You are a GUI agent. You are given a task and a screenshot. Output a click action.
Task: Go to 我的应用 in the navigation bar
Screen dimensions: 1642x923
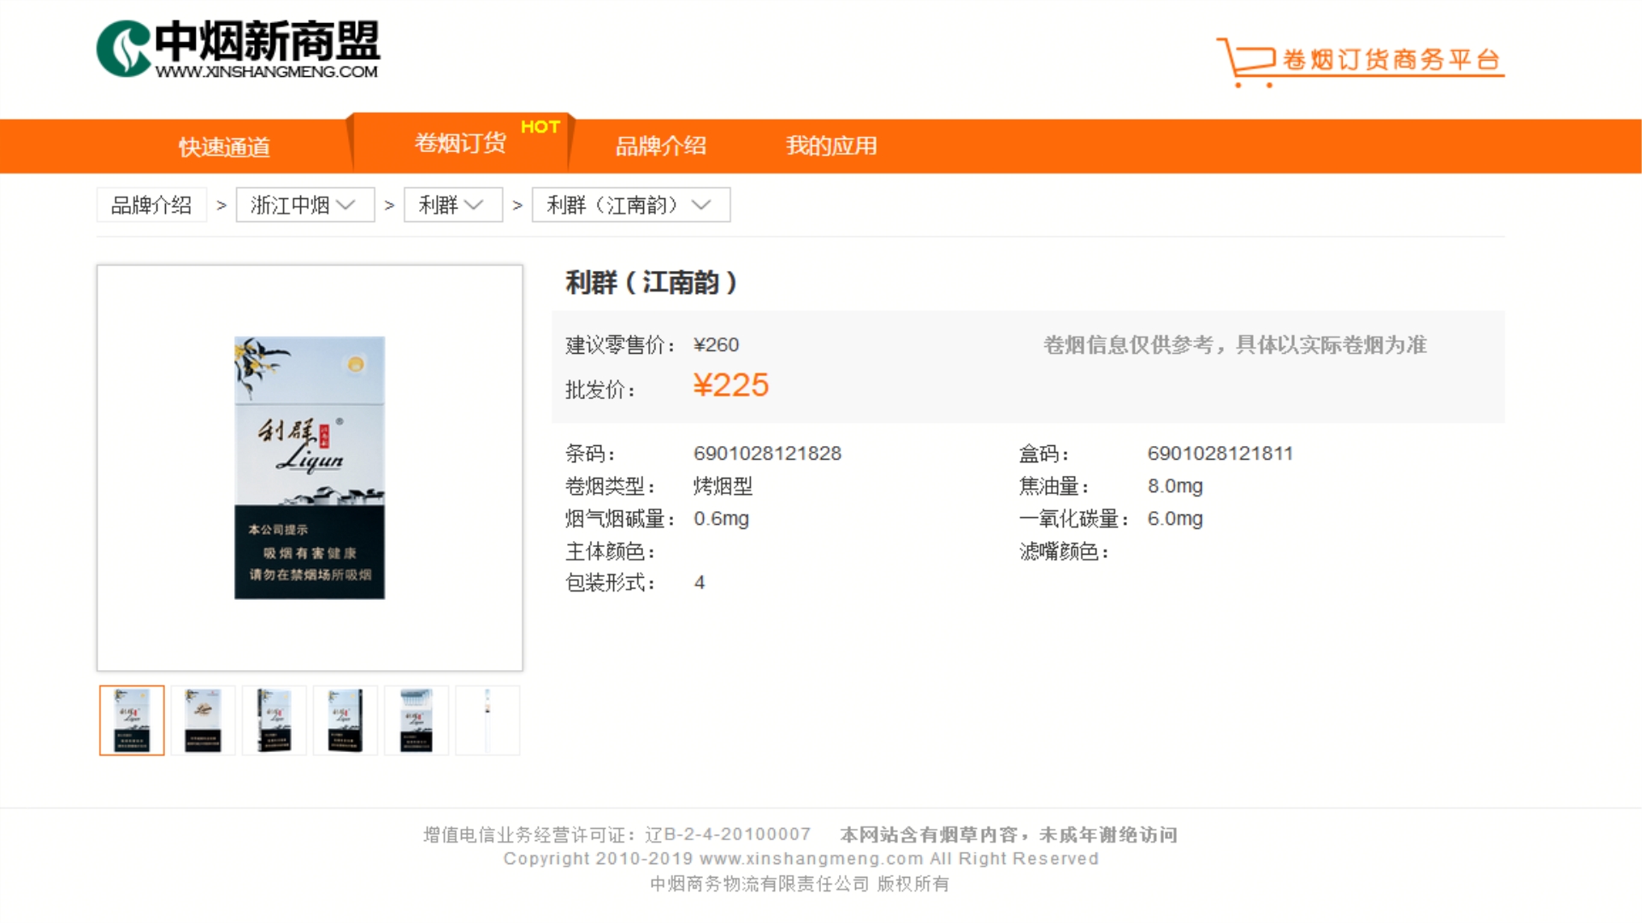(831, 146)
